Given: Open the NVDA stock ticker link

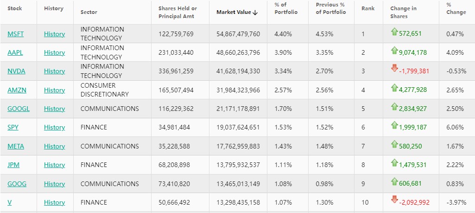Looking at the screenshot, I should point(16,71).
